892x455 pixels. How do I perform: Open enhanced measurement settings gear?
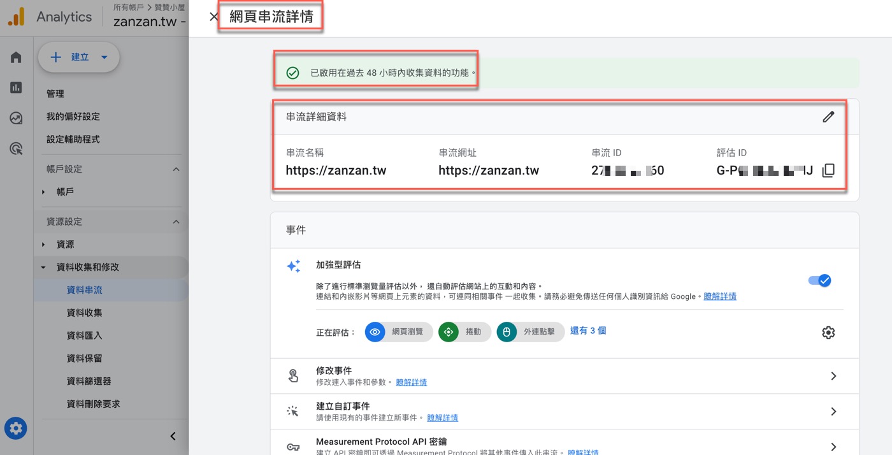828,332
